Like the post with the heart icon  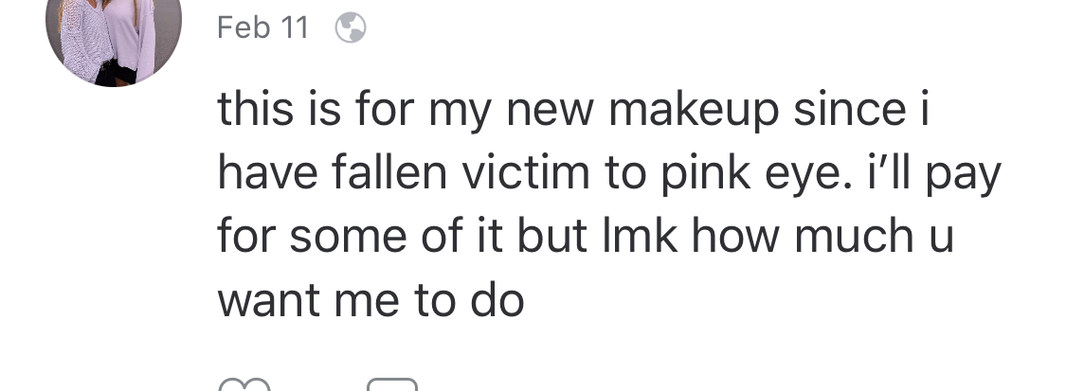pyautogui.click(x=244, y=384)
